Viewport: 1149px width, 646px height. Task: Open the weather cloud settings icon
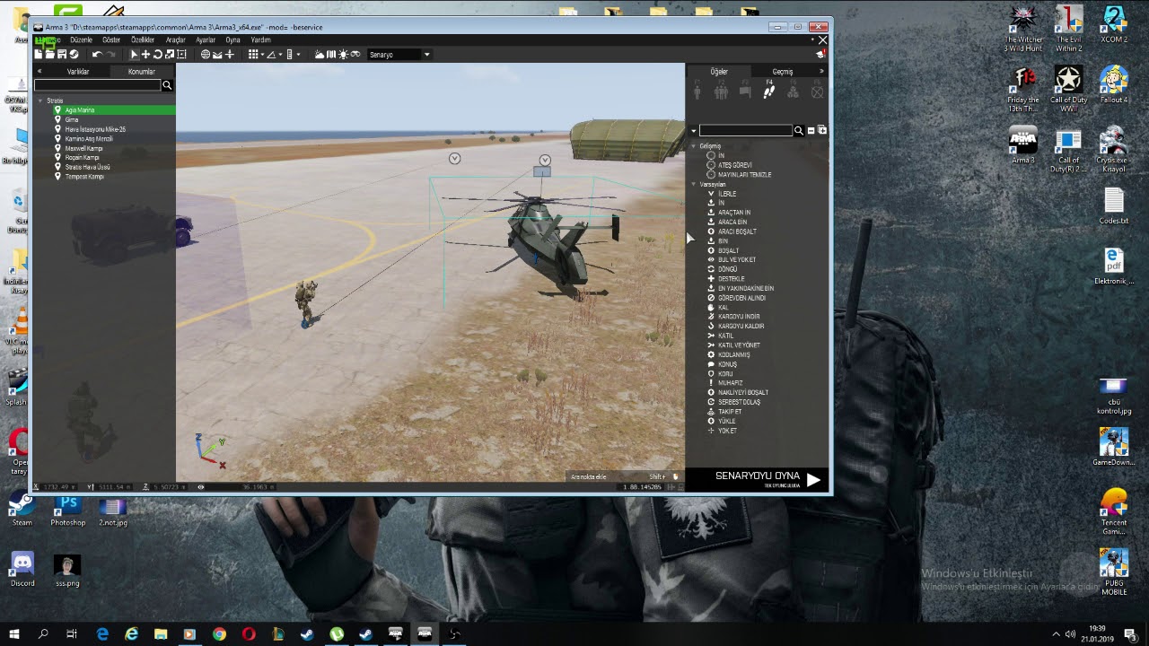click(320, 55)
